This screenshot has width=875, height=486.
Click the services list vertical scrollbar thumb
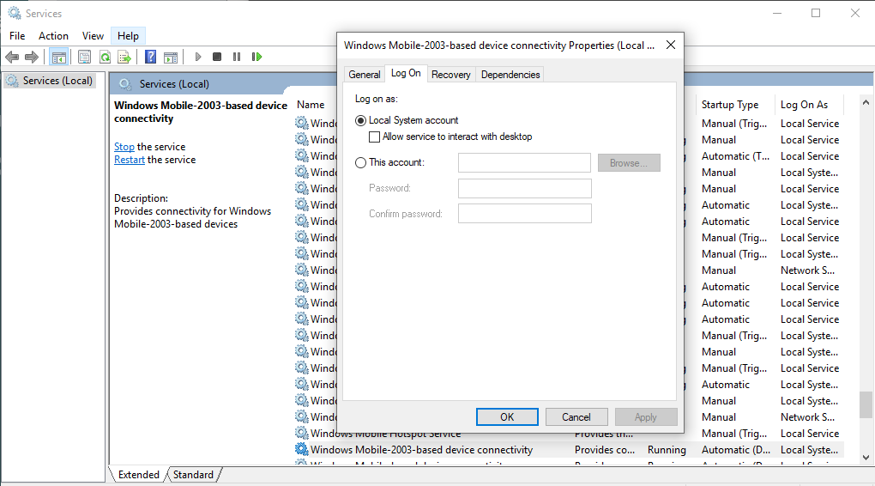[866, 404]
